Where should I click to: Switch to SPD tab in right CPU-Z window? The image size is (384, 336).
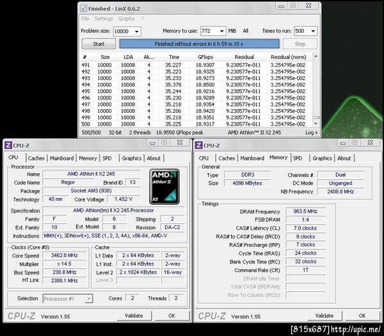click(x=298, y=158)
